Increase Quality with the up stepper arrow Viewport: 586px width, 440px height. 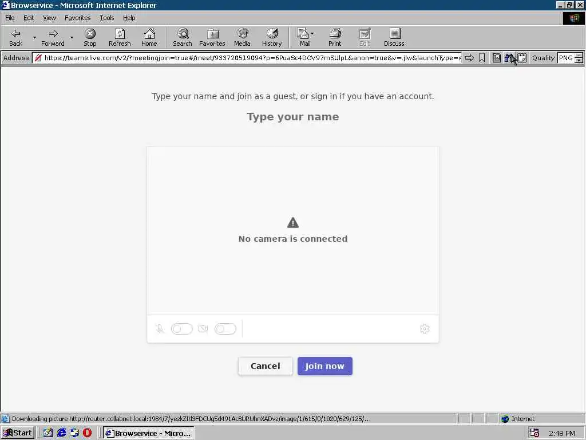coord(579,56)
